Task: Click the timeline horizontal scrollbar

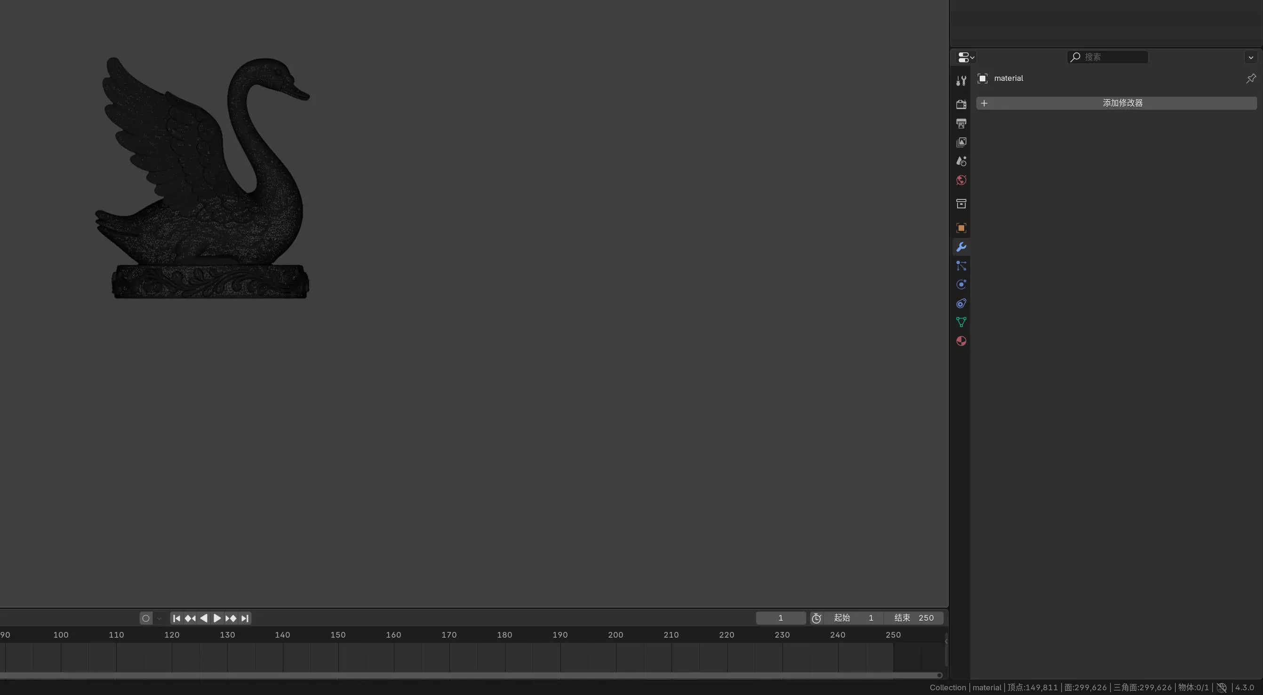Action: tap(471, 675)
